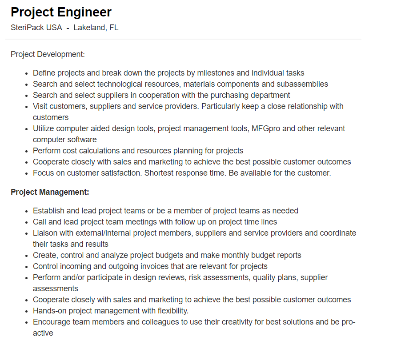Image resolution: width=405 pixels, height=345 pixels.
Task: Click the Call and lead project team meetings line
Action: click(155, 222)
